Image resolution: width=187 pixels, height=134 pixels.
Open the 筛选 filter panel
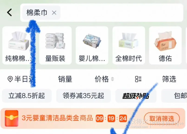[x=169, y=79]
